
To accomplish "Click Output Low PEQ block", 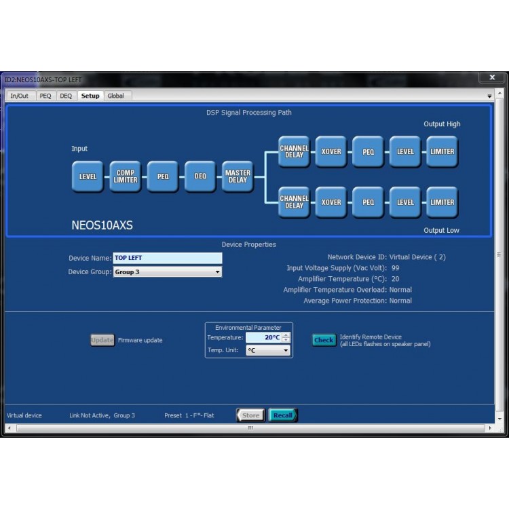I will (368, 202).
